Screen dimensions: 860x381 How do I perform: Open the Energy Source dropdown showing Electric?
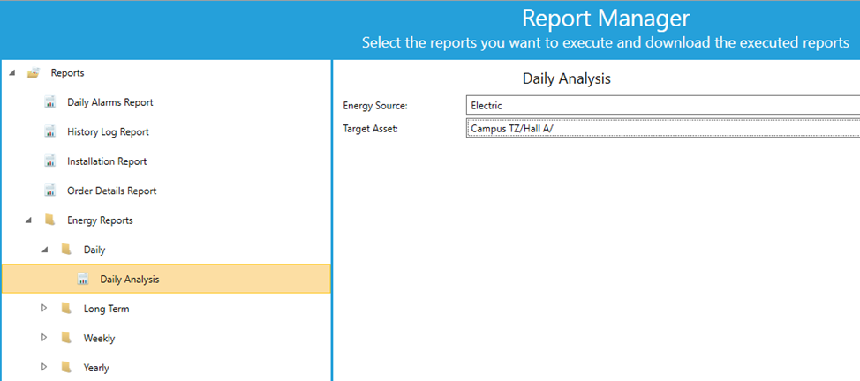coord(662,106)
